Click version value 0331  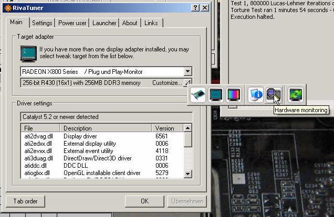pyautogui.click(x=162, y=158)
